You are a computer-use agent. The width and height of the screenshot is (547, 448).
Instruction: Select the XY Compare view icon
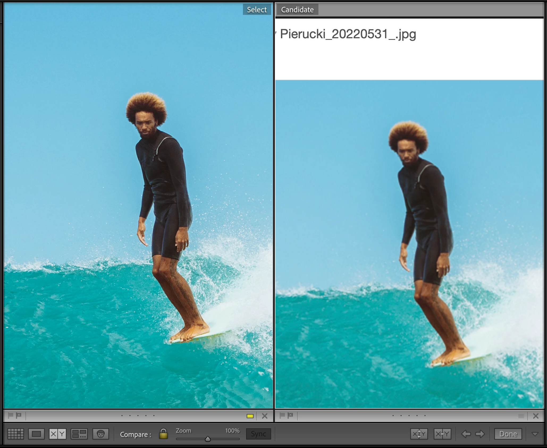(58, 434)
